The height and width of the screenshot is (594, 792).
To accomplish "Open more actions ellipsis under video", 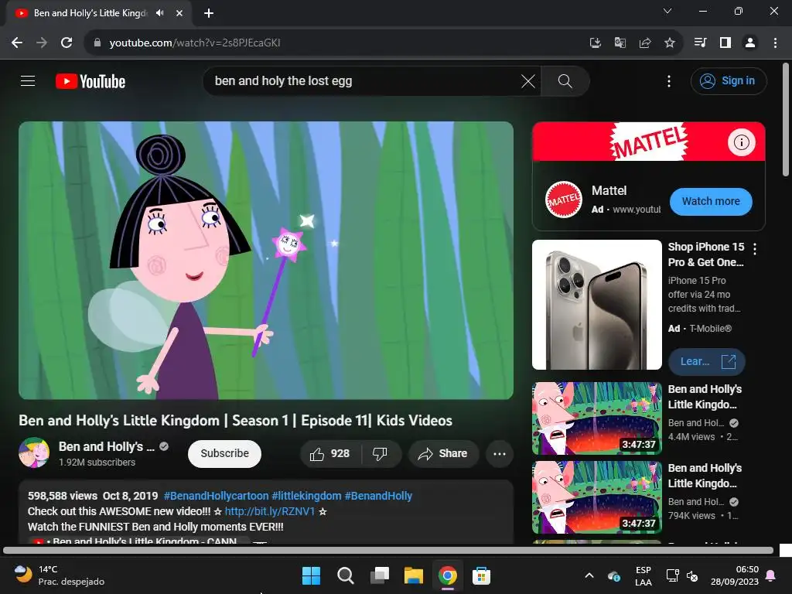I will (500, 453).
